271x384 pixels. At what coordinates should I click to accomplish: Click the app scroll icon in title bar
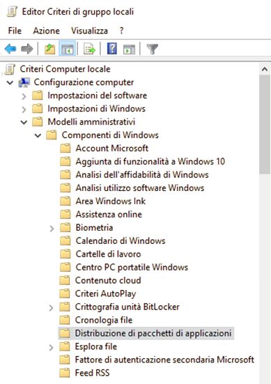12,12
